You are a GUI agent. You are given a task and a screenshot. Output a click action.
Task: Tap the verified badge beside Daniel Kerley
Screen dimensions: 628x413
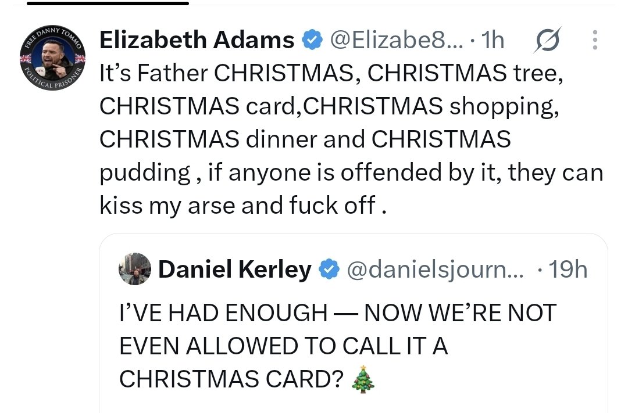(329, 269)
